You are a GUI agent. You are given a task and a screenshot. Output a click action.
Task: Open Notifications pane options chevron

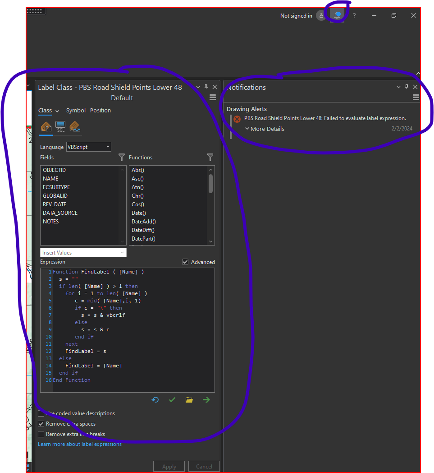pyautogui.click(x=398, y=87)
